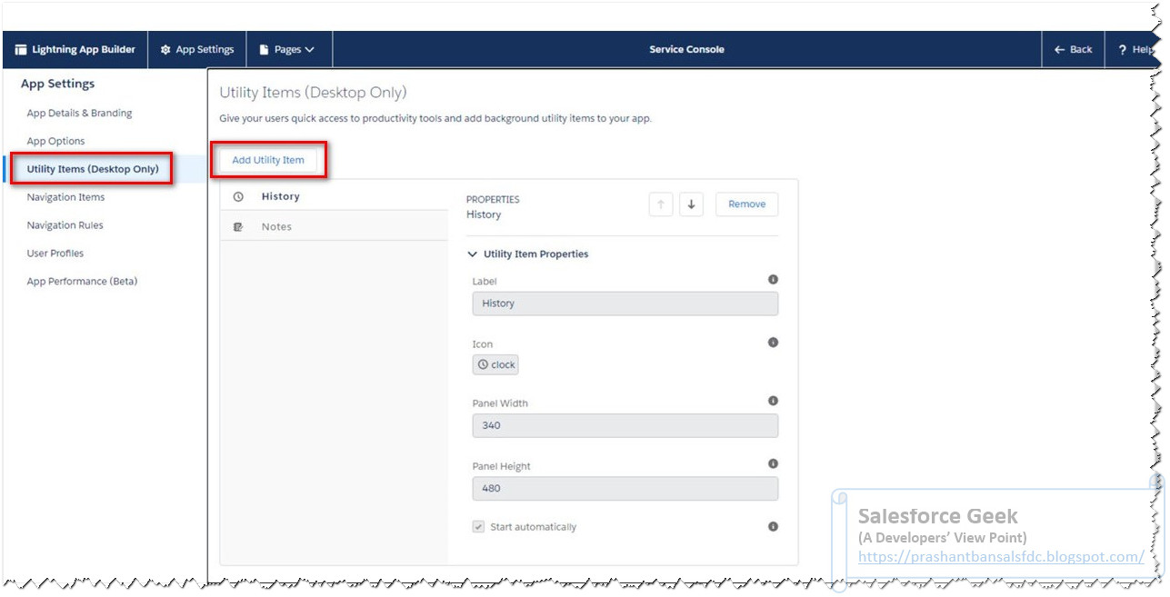The width and height of the screenshot is (1170, 597).
Task: Move History item down with arrow
Action: pyautogui.click(x=691, y=204)
